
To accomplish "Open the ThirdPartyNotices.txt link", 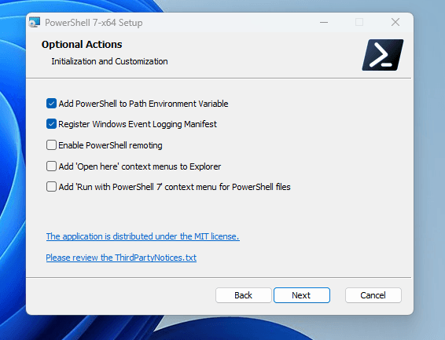I will (x=121, y=258).
